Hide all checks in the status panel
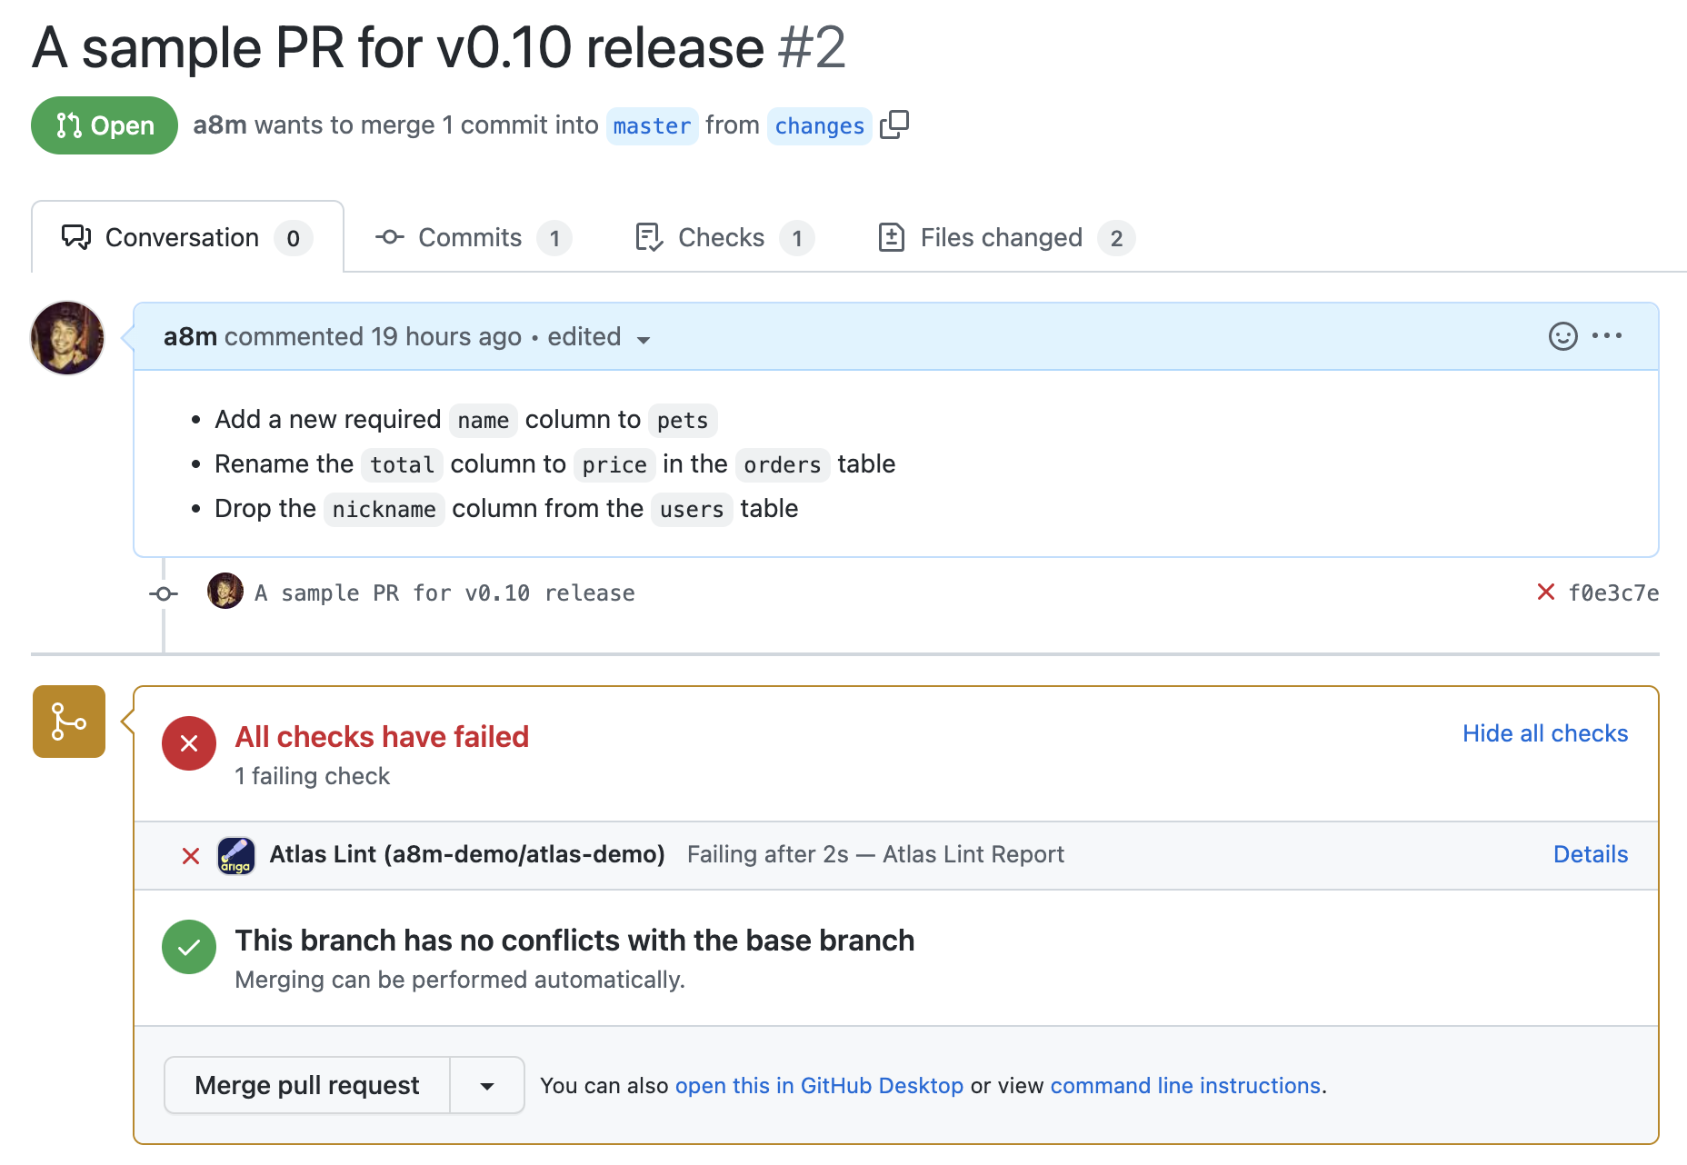 (x=1544, y=733)
